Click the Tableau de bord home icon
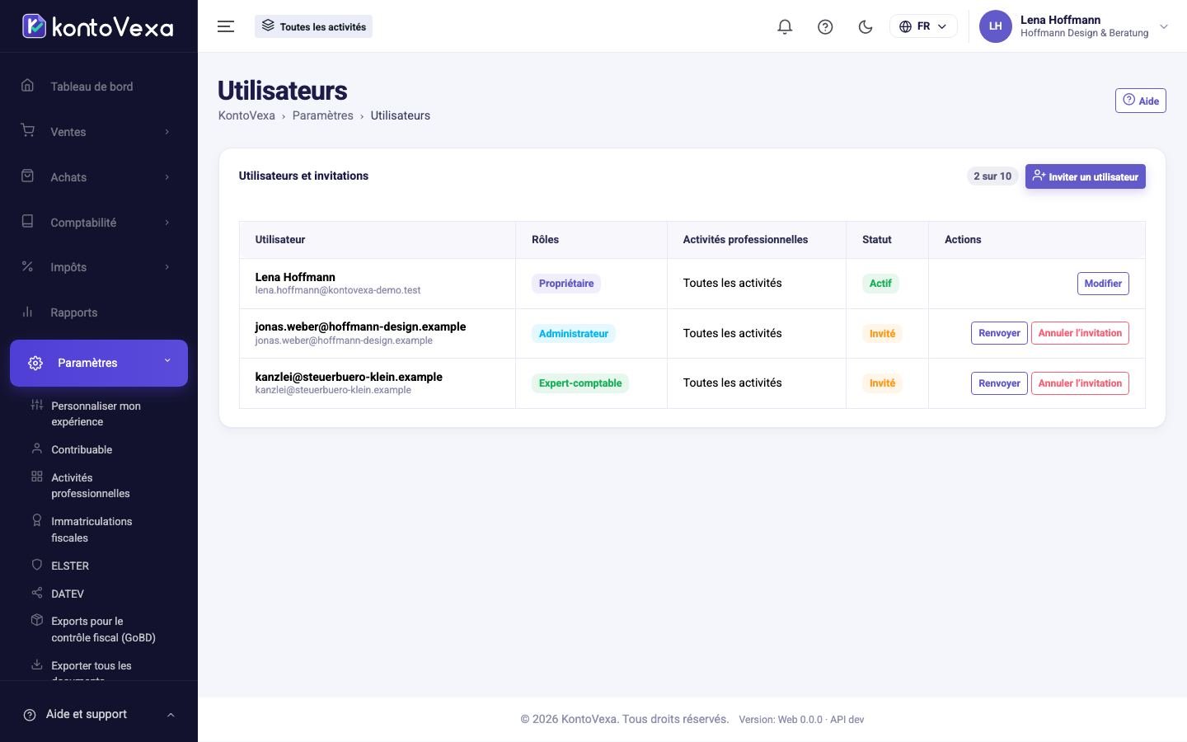 [x=27, y=86]
